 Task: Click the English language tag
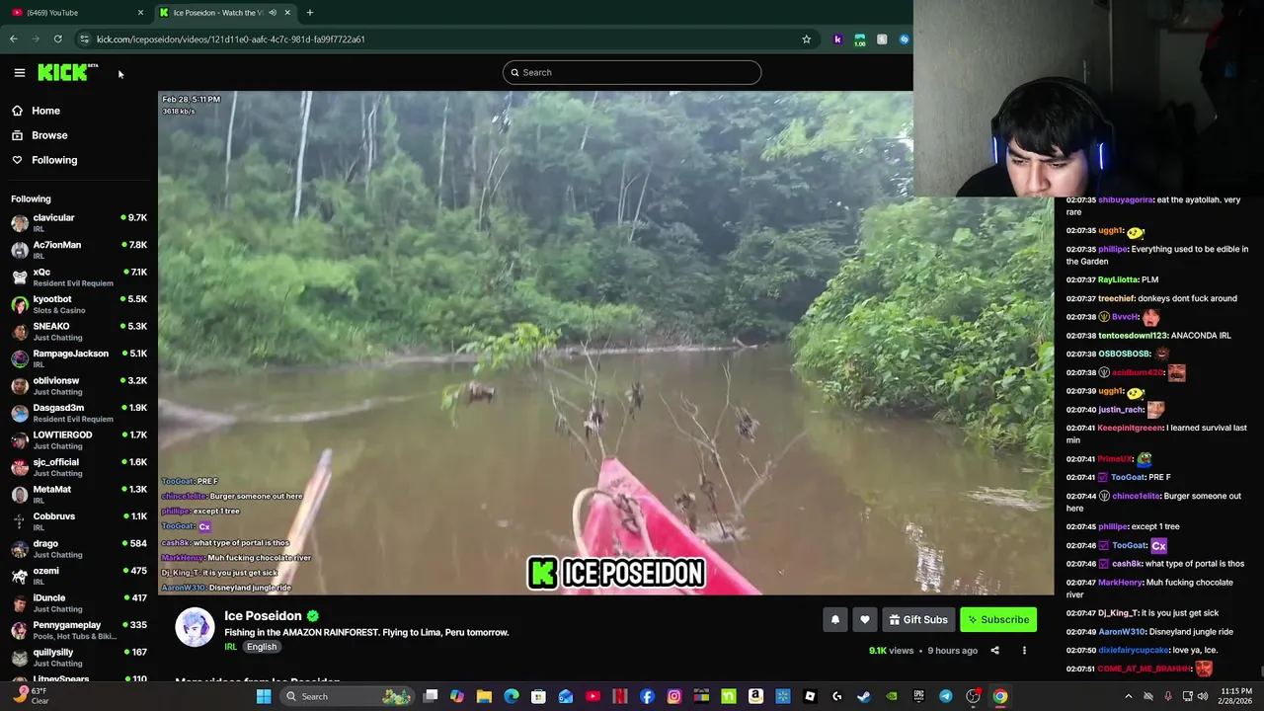point(262,647)
